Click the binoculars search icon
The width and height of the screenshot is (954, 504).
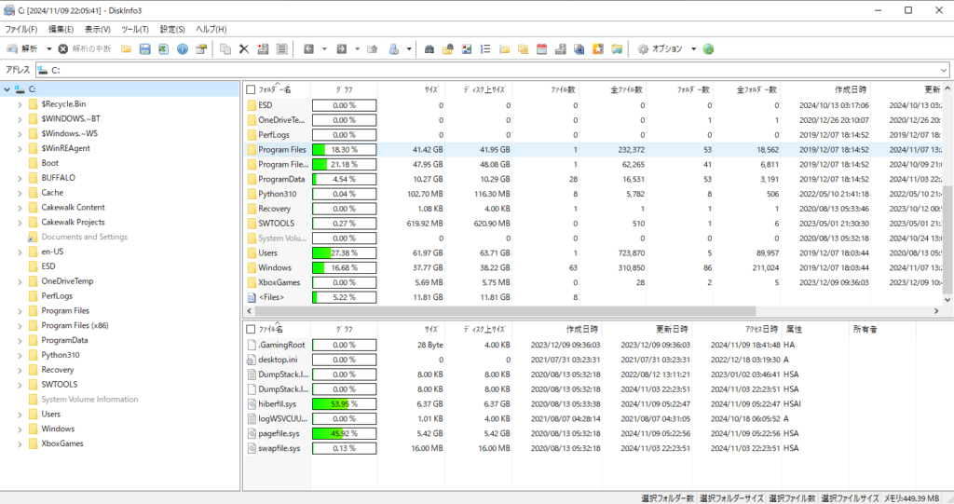point(429,48)
